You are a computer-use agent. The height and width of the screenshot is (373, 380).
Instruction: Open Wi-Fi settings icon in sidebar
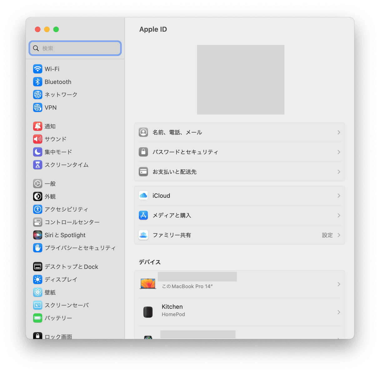point(37,69)
